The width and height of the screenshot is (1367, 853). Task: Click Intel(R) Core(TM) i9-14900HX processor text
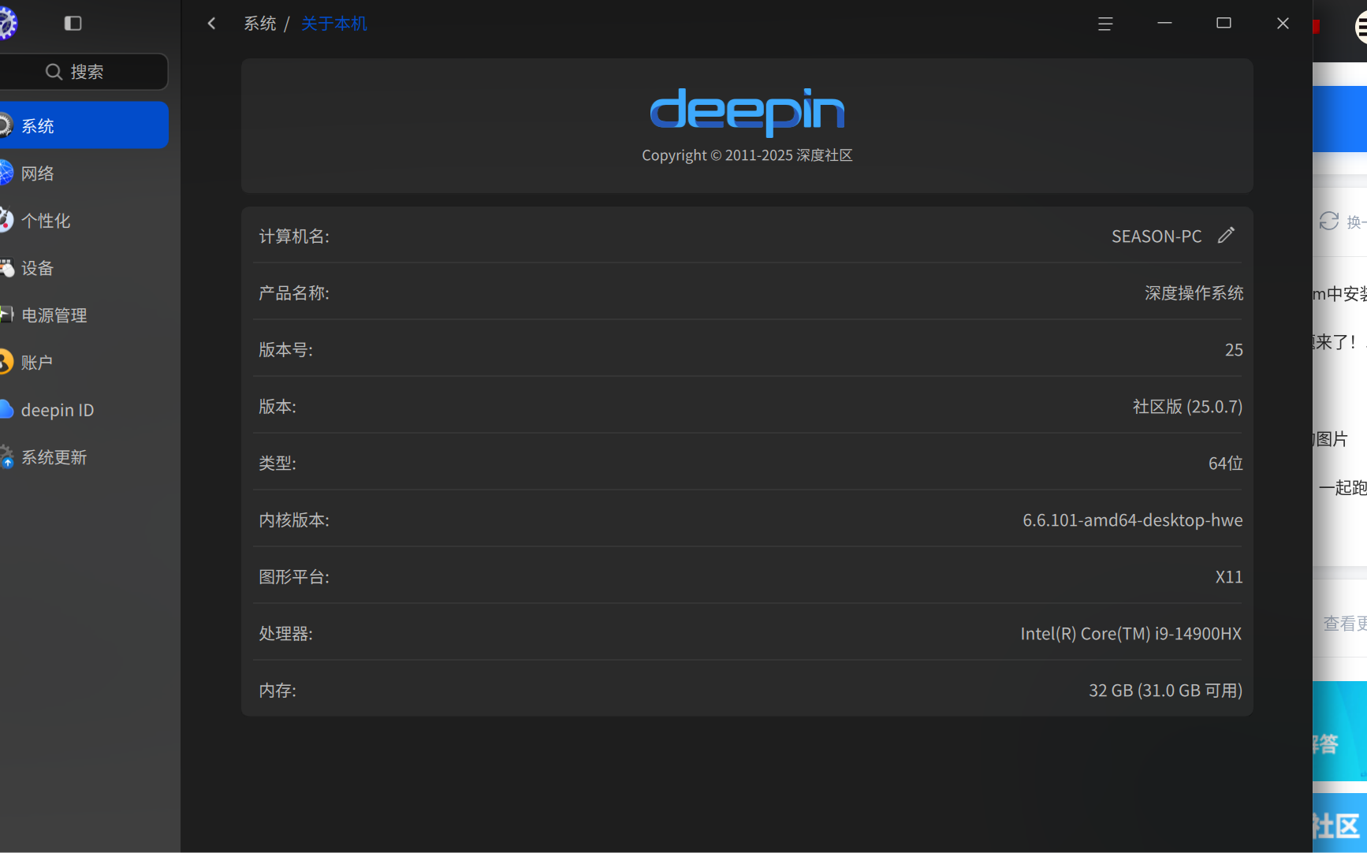click(x=1131, y=634)
